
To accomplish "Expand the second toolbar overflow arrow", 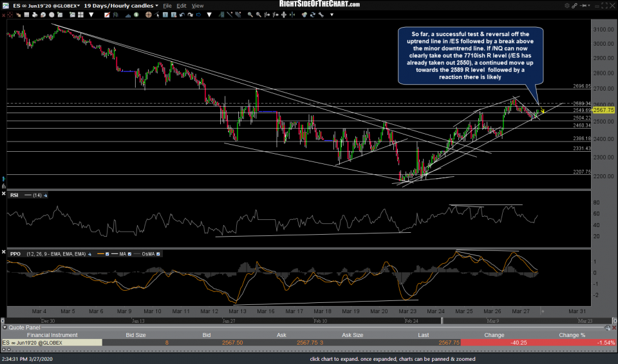I will click(x=209, y=15).
